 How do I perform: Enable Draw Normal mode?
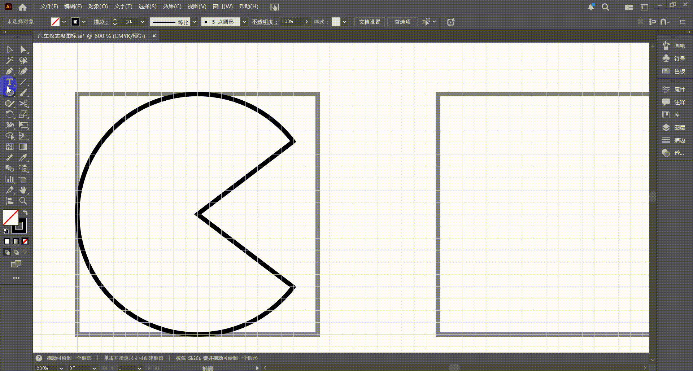7,252
